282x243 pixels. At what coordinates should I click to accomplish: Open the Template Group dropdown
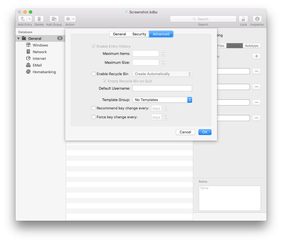(x=162, y=100)
